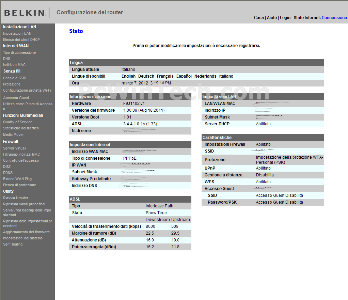Screen dimensions: 348x300
Task: Select Italiano in Lingue disponibili
Action: pos(226,76)
